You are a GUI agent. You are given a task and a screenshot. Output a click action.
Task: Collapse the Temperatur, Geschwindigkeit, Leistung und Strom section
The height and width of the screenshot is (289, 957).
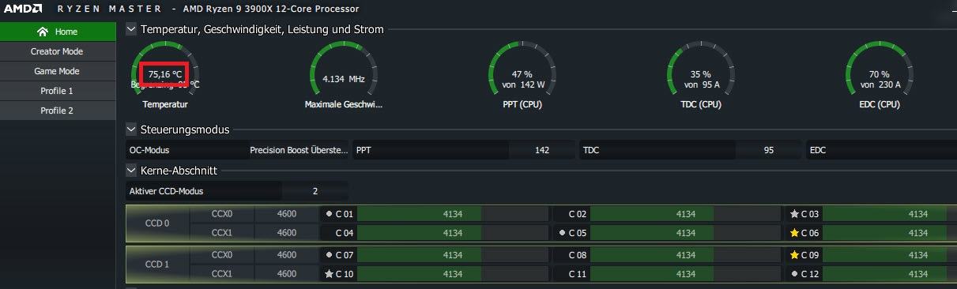pyautogui.click(x=131, y=29)
